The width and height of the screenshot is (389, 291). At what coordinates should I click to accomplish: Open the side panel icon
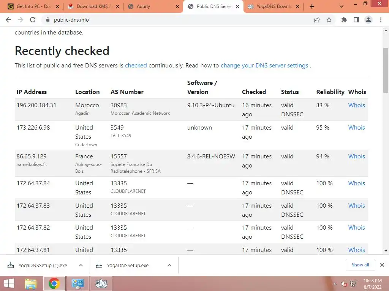pos(356,20)
